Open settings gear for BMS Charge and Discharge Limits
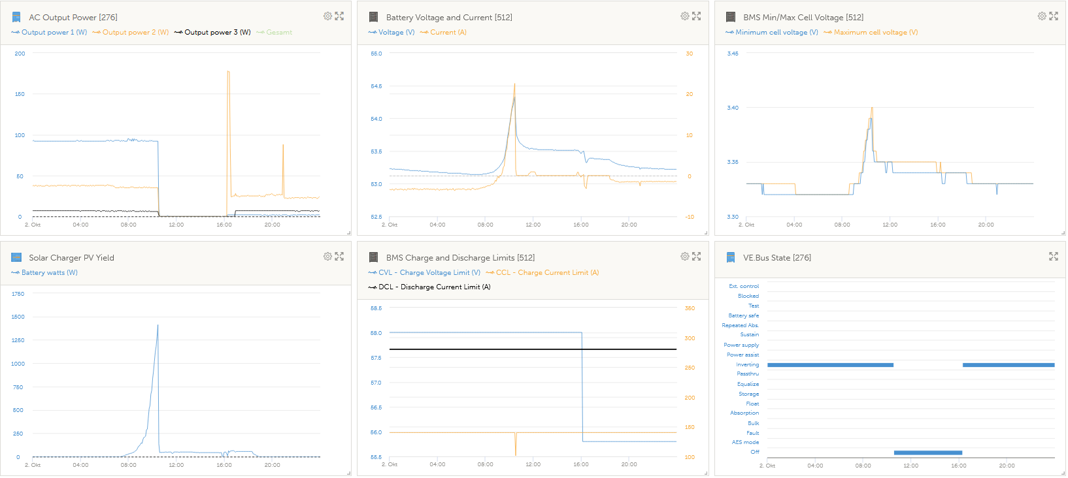The width and height of the screenshot is (1068, 478). pos(684,257)
